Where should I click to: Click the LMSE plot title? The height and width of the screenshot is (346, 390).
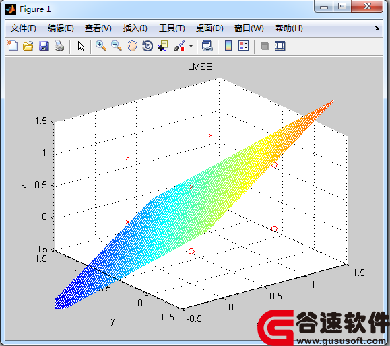coord(200,67)
